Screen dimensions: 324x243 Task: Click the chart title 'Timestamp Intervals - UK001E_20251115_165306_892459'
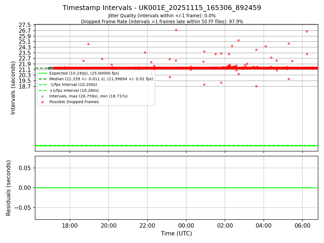(162, 8)
